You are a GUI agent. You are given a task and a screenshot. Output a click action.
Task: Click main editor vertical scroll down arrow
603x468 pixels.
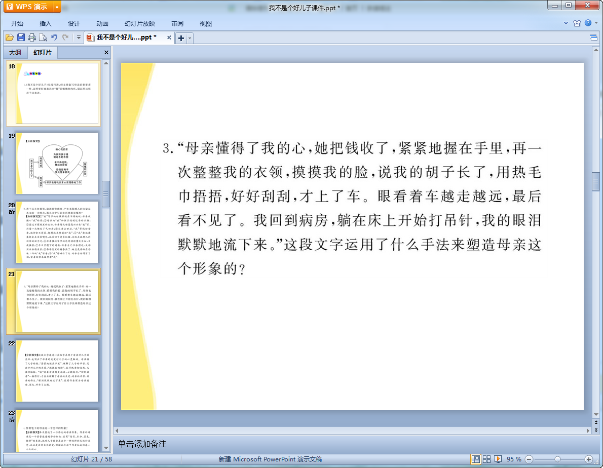pos(596,415)
